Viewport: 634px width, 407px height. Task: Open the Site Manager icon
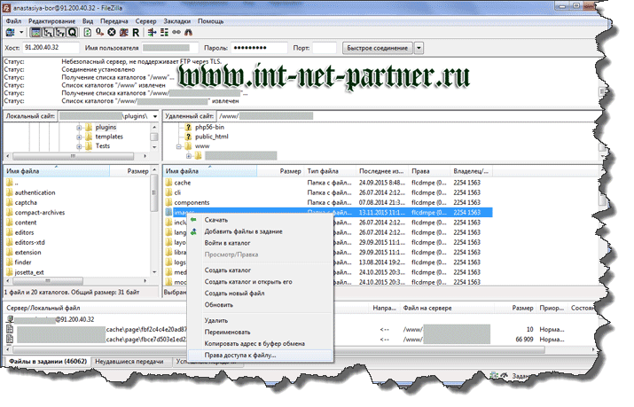coord(10,32)
